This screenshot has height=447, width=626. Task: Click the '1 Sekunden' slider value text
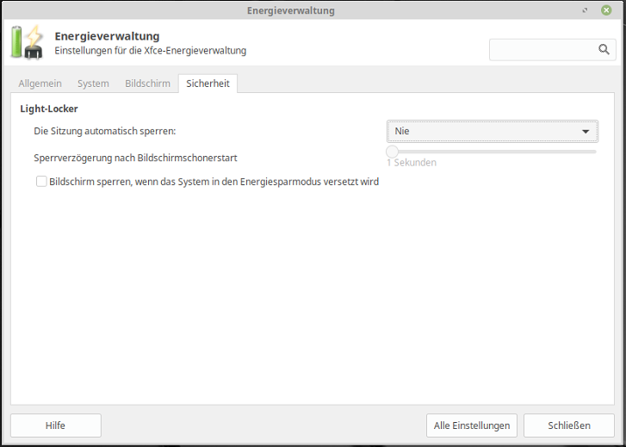411,163
